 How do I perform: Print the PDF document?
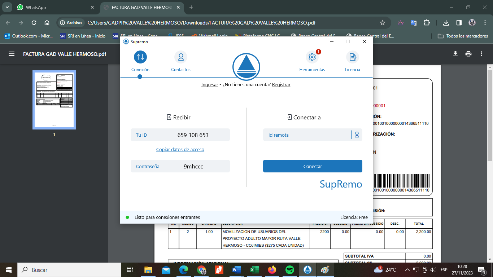[468, 54]
